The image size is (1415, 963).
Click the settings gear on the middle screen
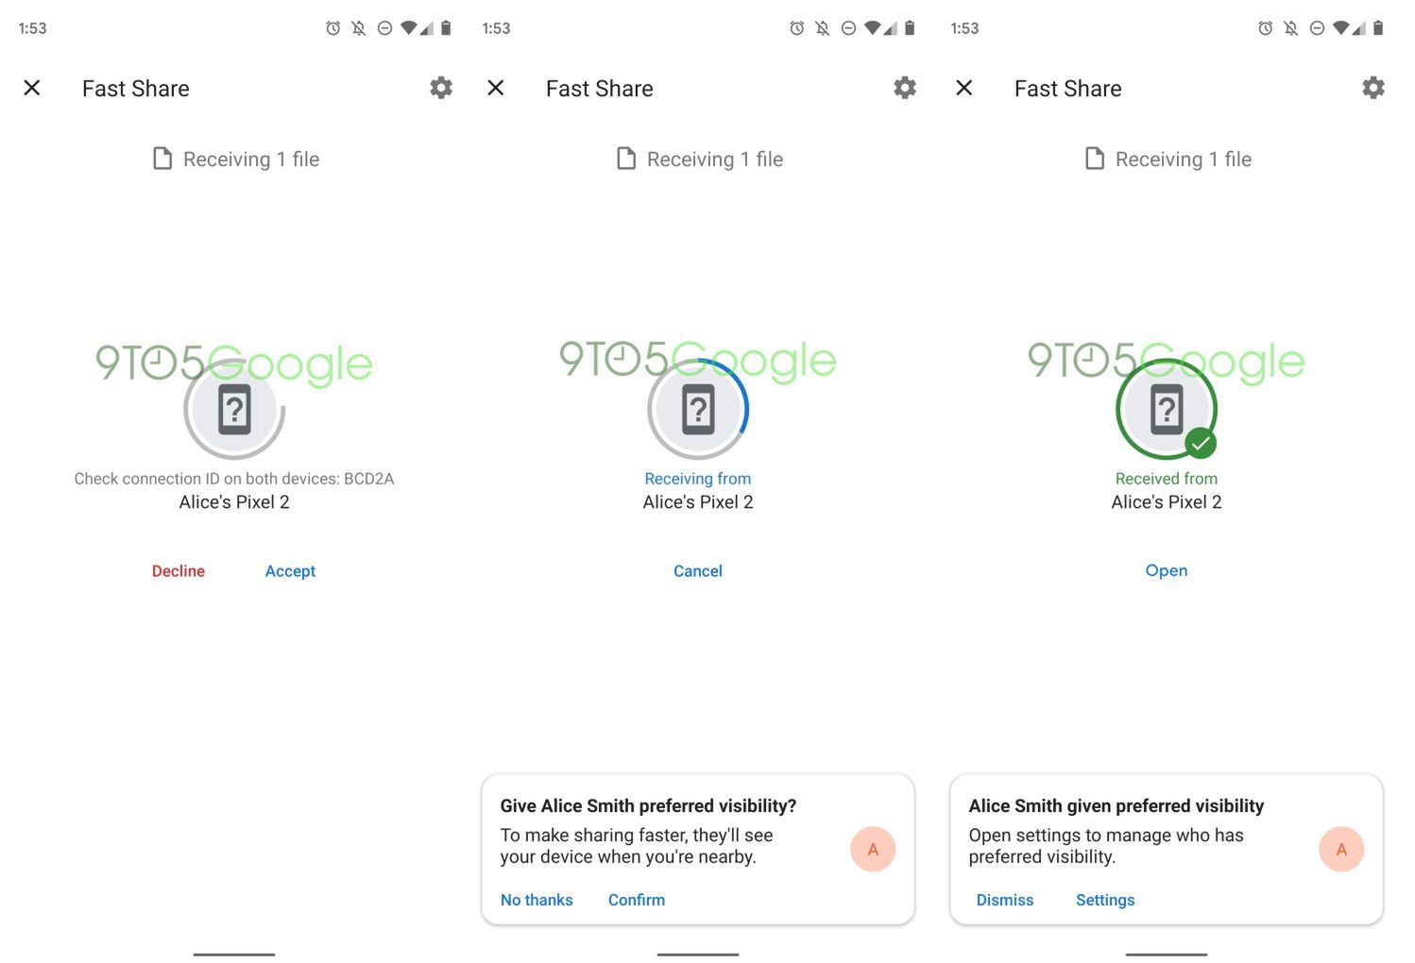tap(904, 87)
